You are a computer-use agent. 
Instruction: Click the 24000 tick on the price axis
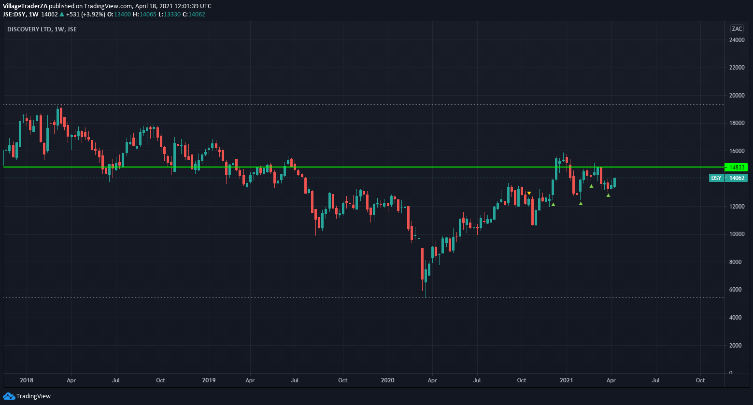[737, 40]
